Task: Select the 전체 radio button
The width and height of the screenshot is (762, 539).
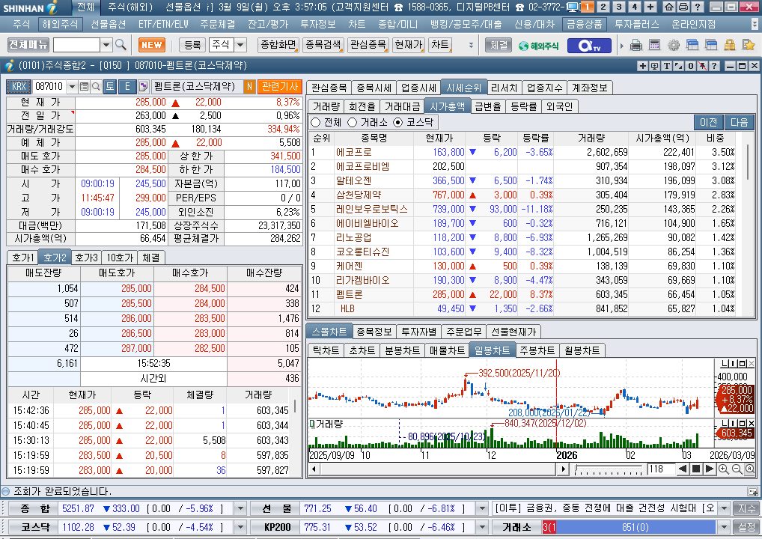Action: [316, 122]
